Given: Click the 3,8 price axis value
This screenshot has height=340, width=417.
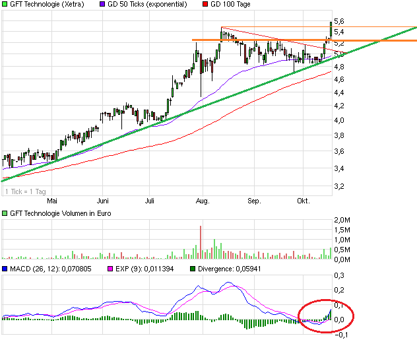Looking at the screenshot, I should [339, 135].
